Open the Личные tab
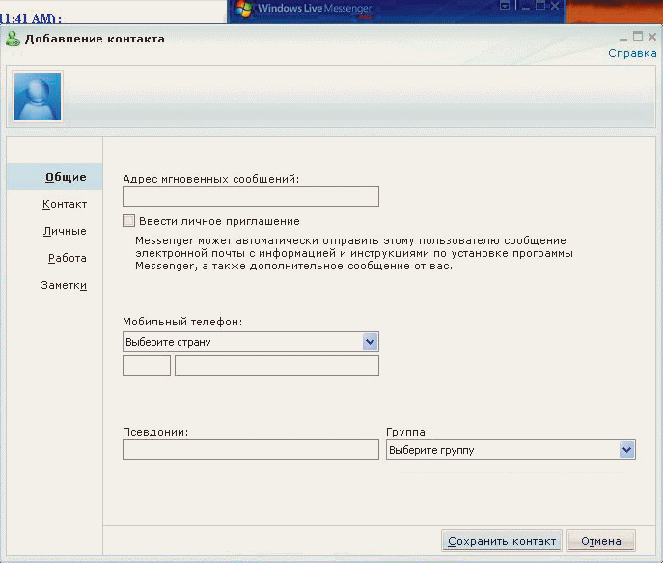Image resolution: width=663 pixels, height=563 pixels. tap(65, 231)
